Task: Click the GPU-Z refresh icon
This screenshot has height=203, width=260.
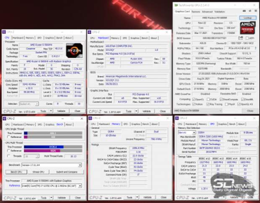Action: coord(250,11)
